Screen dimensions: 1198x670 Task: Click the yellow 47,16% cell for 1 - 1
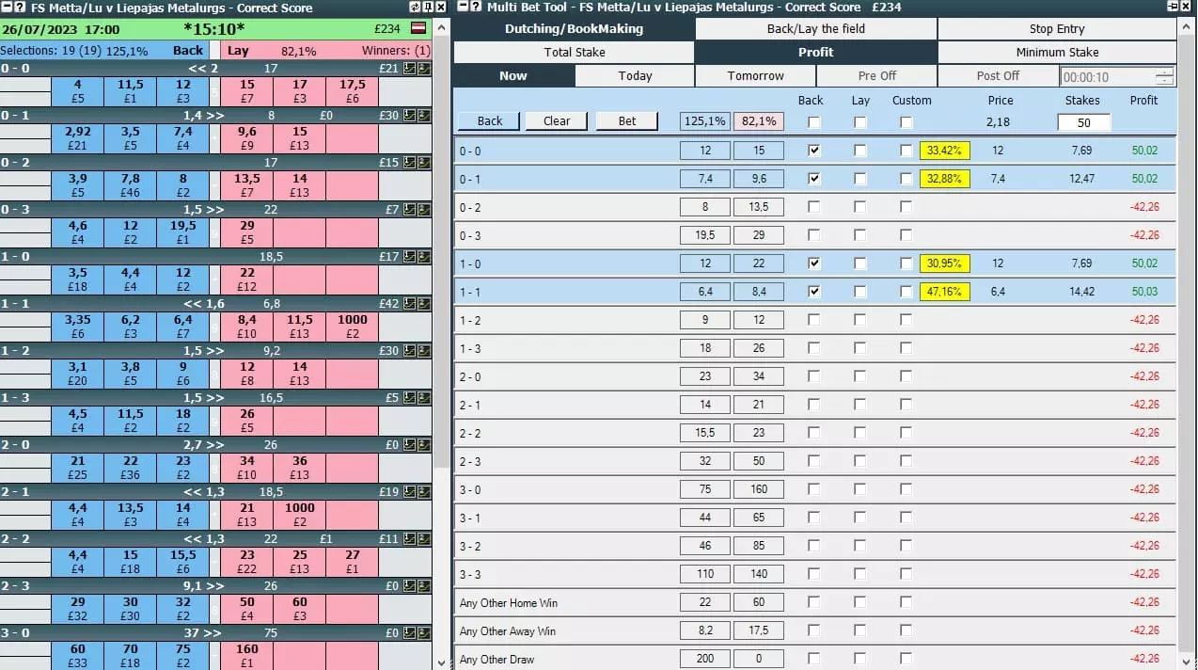(945, 292)
